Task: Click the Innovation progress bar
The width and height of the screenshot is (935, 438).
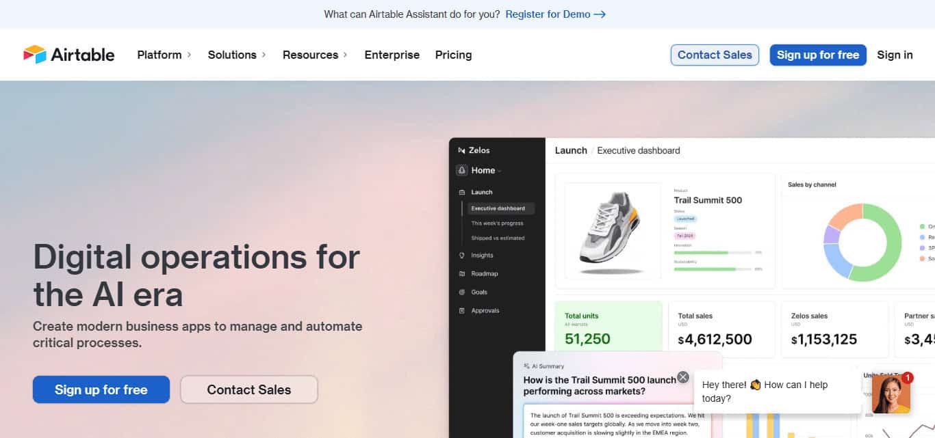Action: point(713,253)
